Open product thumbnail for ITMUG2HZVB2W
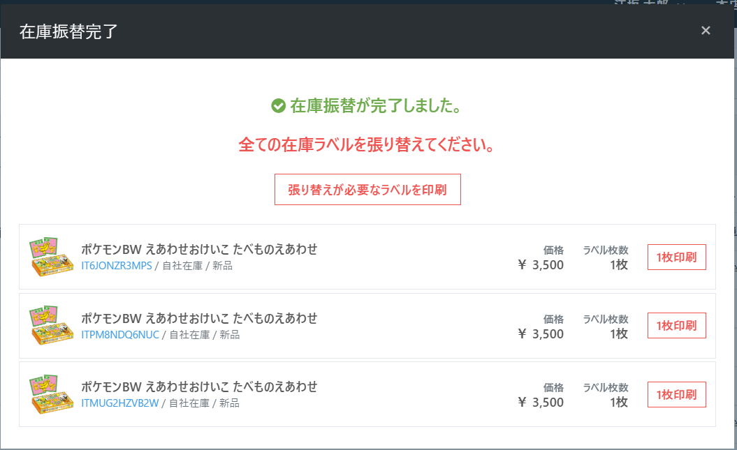 click(x=51, y=393)
